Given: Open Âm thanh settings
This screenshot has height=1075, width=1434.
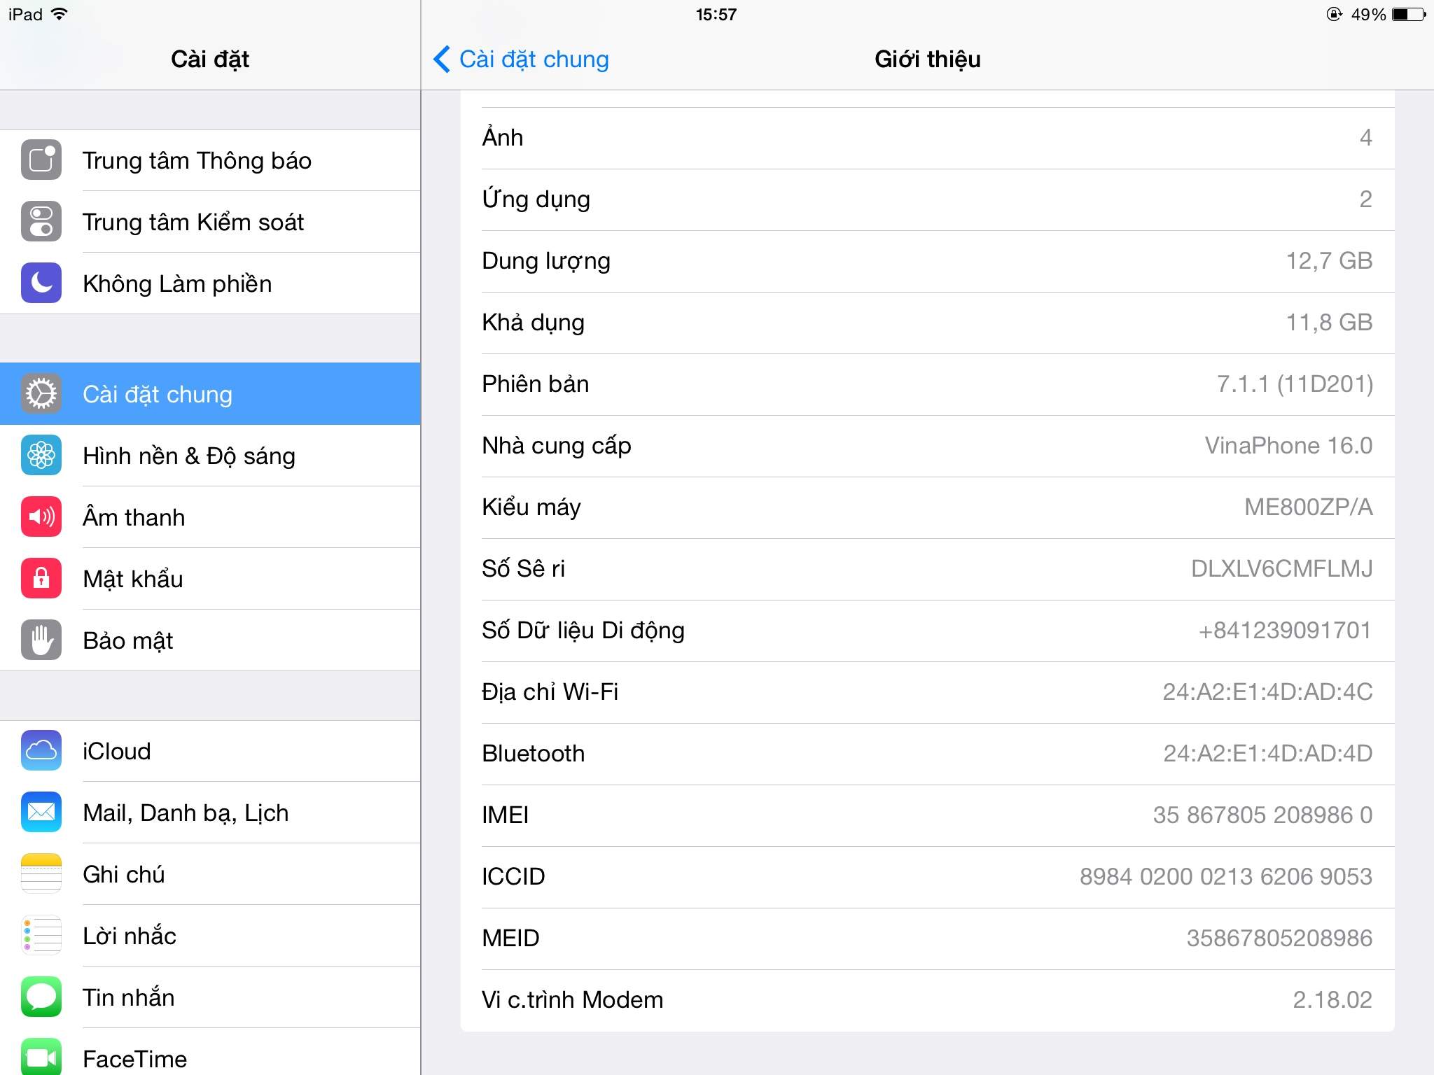Looking at the screenshot, I should click(x=210, y=517).
